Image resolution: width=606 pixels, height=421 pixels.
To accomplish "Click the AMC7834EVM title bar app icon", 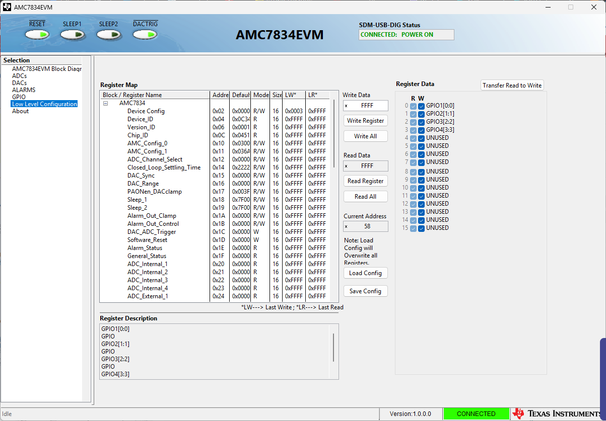I will [x=7, y=7].
